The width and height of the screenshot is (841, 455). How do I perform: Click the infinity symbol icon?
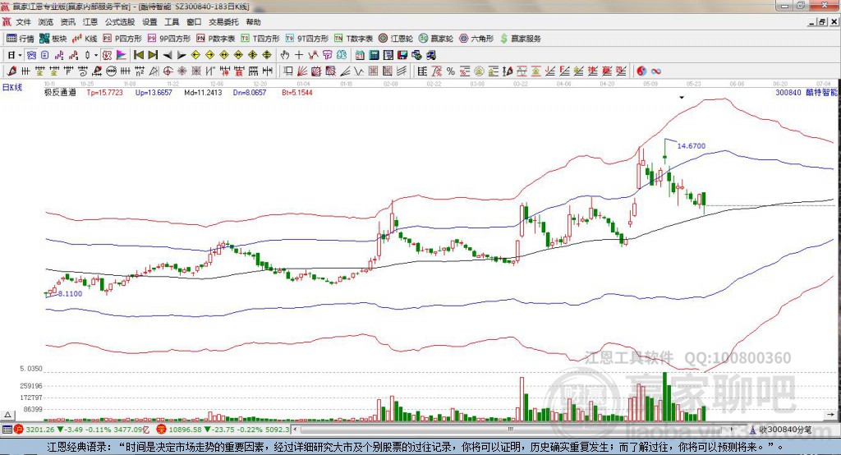656,71
